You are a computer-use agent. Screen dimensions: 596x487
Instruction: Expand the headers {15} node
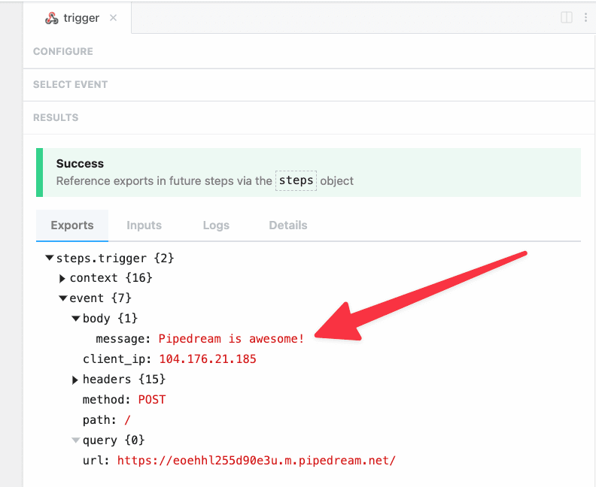point(75,380)
